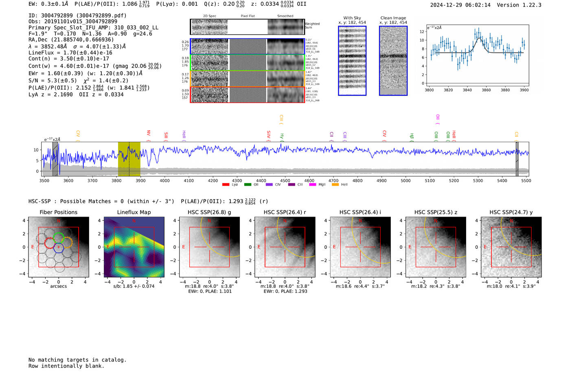The height and width of the screenshot is (388, 570).
Task: Open the HSC SSP(26.8) g image
Action: pyautogui.click(x=209, y=247)
